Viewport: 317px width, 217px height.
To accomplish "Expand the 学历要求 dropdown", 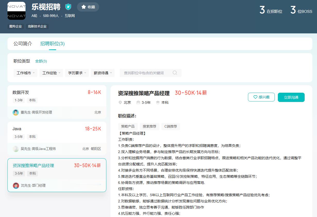I will (x=77, y=73).
